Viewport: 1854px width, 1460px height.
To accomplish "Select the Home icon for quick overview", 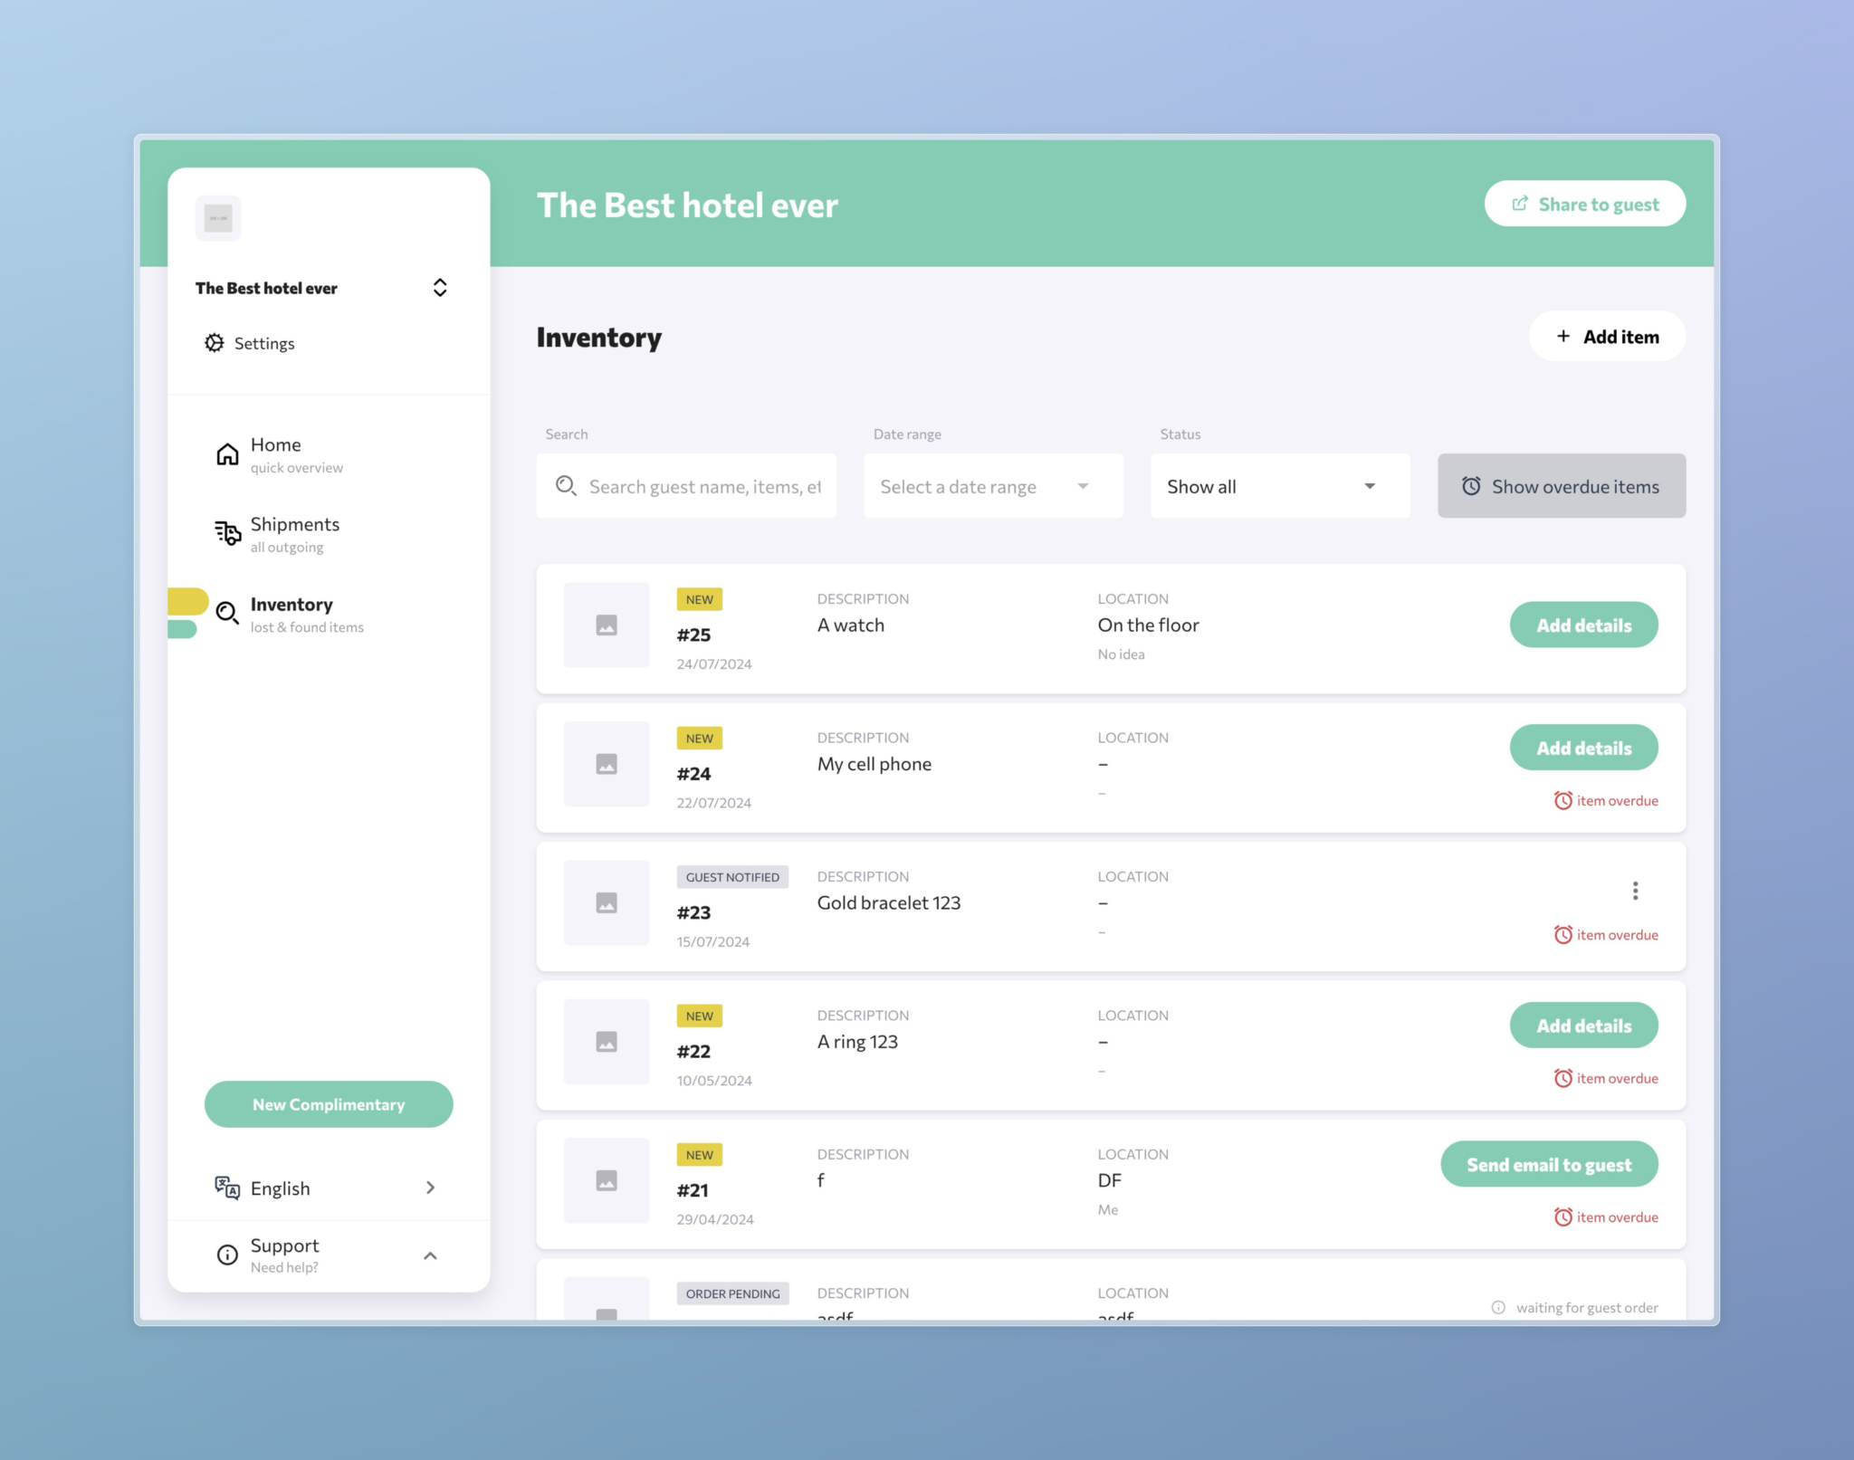I will pyautogui.click(x=225, y=453).
